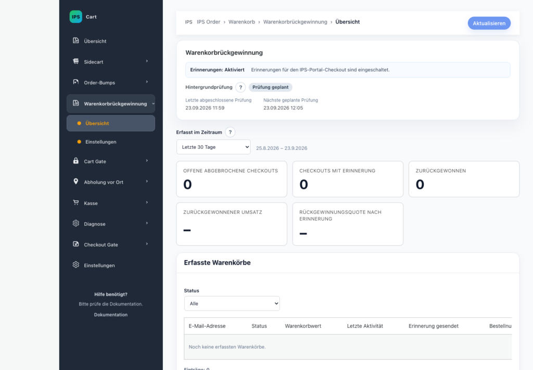Screen dimensions: 533x370
Task: Click Warenkorb breadcrumb link
Action: (242, 22)
